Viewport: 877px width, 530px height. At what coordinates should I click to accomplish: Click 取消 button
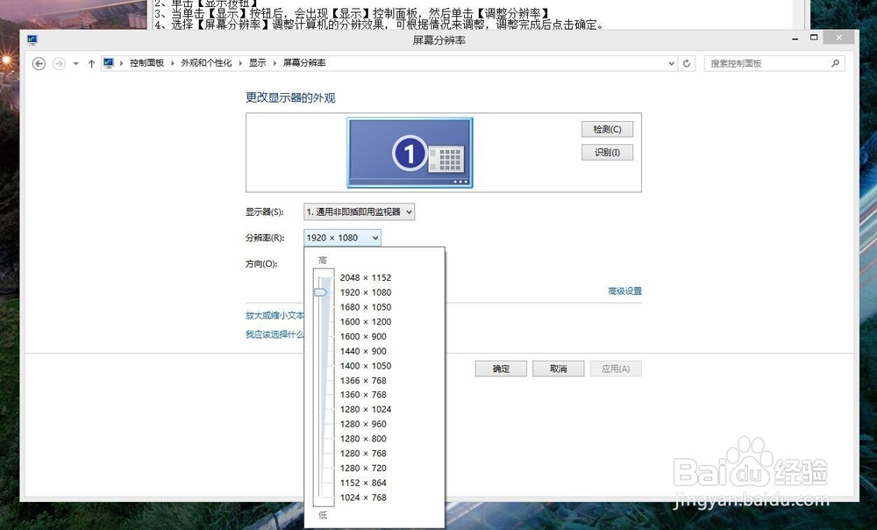click(558, 369)
